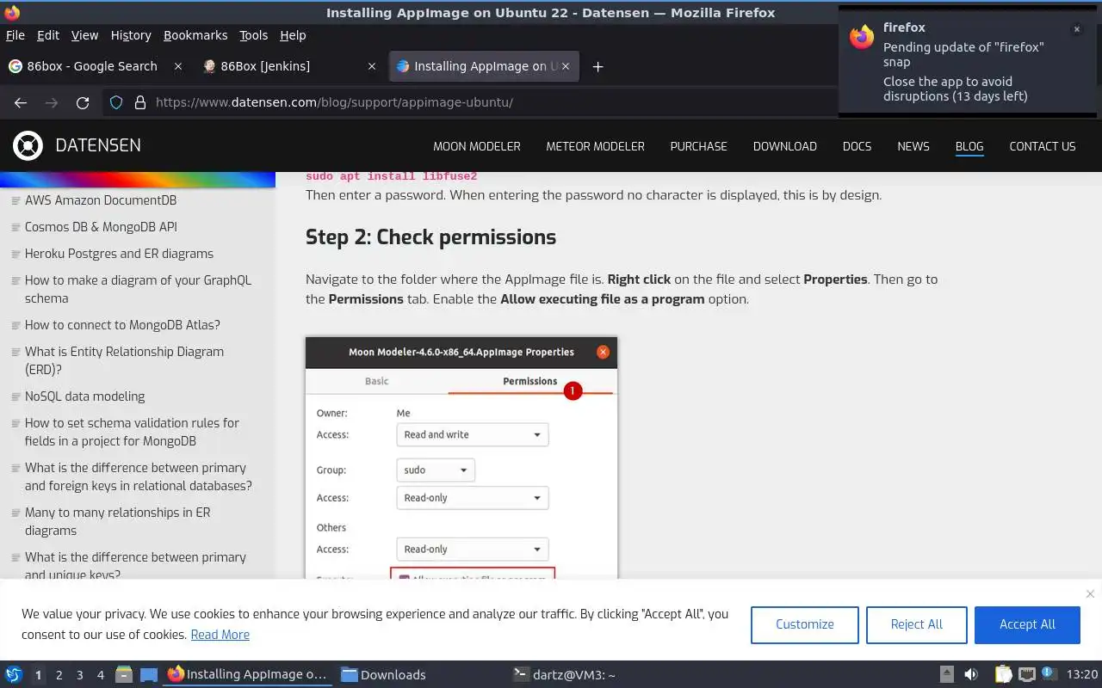Open CONTACT US page

[1043, 146]
